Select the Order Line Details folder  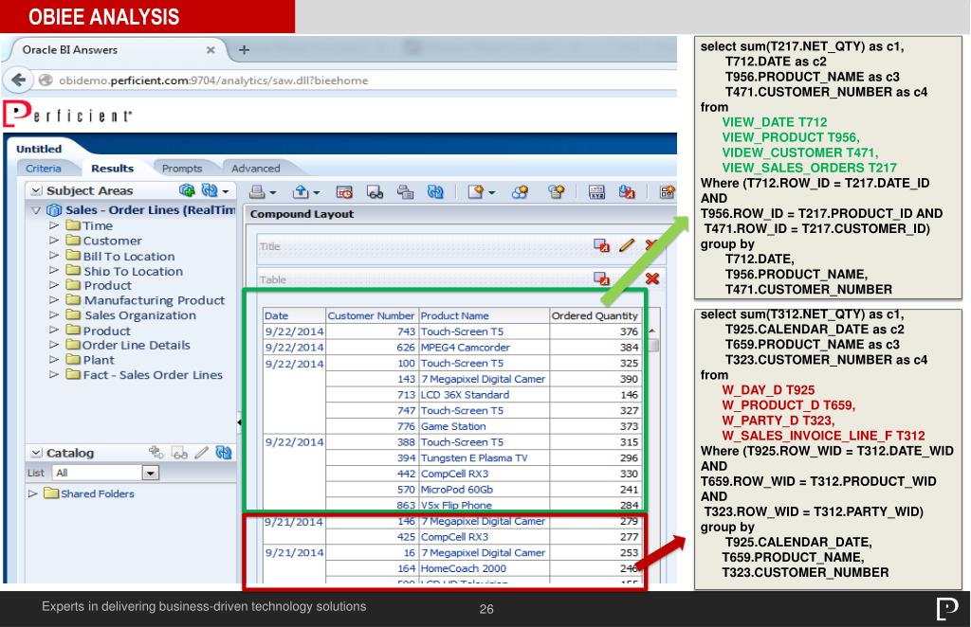(x=136, y=345)
